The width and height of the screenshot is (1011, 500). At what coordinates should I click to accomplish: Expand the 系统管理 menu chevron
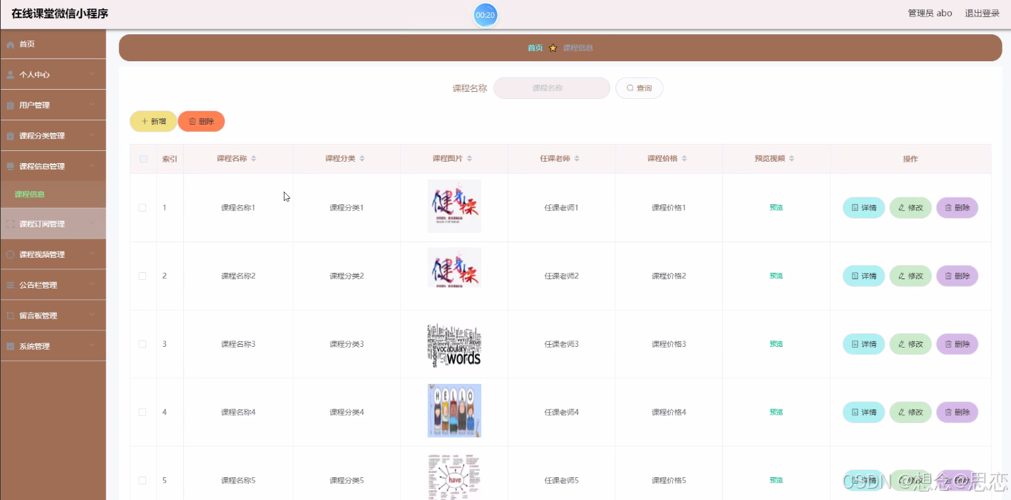click(93, 346)
